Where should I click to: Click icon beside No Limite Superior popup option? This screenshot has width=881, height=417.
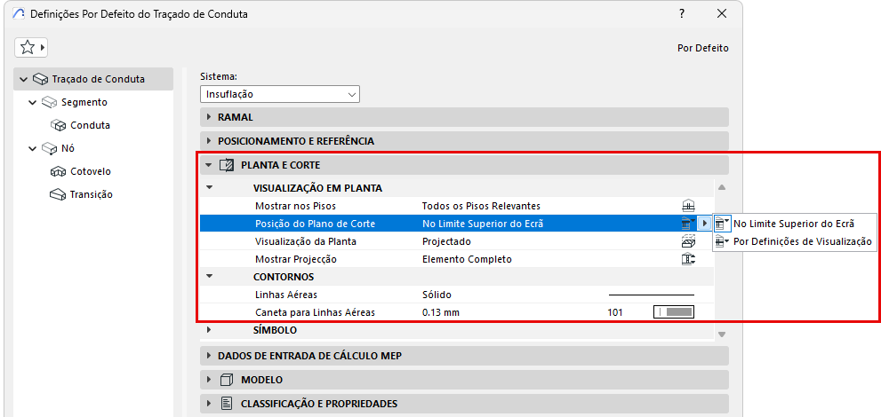[x=723, y=224]
